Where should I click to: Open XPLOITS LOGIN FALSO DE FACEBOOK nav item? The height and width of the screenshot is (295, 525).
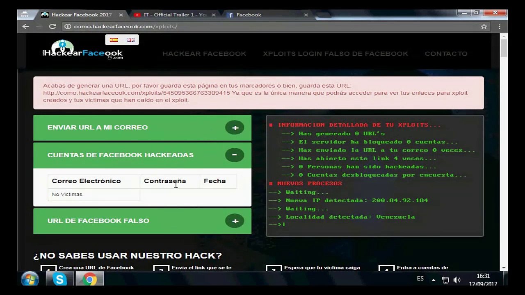pos(336,54)
